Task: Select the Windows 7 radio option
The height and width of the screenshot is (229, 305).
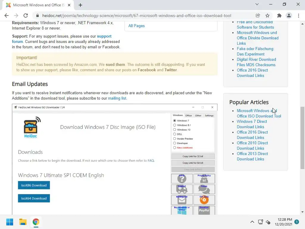Action: pyautogui.click(x=175, y=121)
